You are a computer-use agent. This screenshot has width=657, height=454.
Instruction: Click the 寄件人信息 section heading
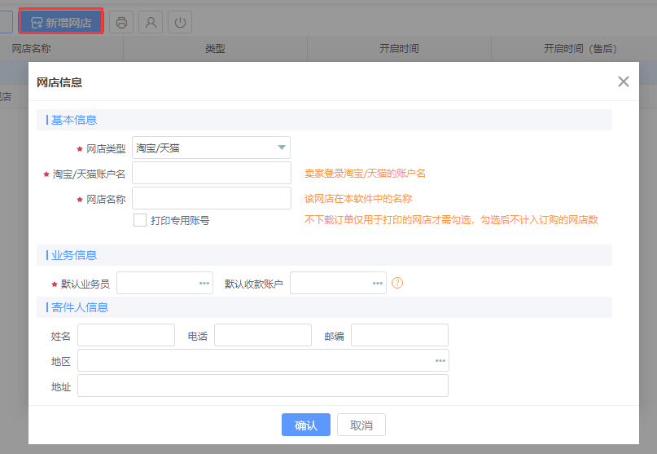pos(80,307)
